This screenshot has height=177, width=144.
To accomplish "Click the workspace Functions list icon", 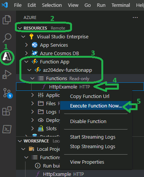I will [x=35, y=157].
